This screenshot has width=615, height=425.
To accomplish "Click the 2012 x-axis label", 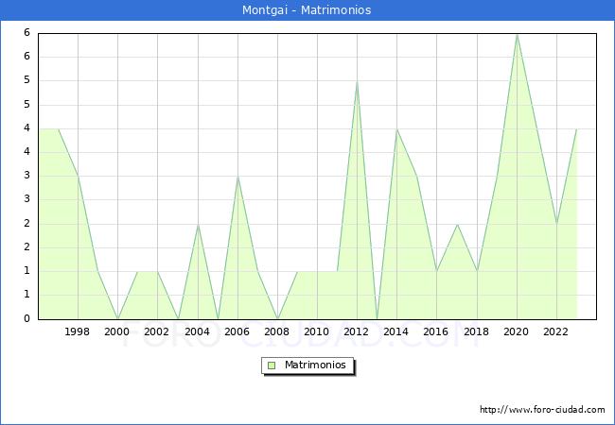I will (x=356, y=331).
